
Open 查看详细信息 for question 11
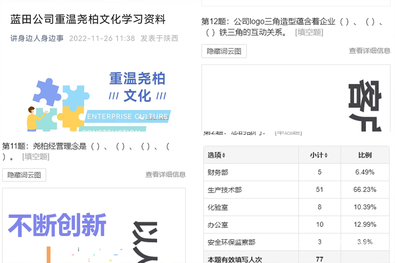coord(166,174)
